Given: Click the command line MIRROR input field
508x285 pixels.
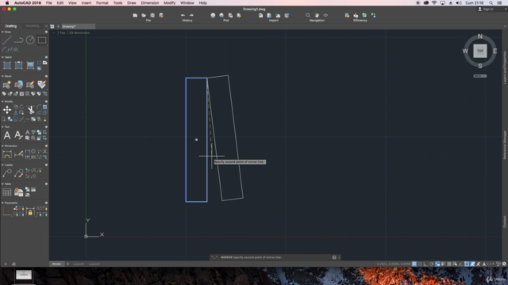Looking at the screenshot, I should click(275, 257).
